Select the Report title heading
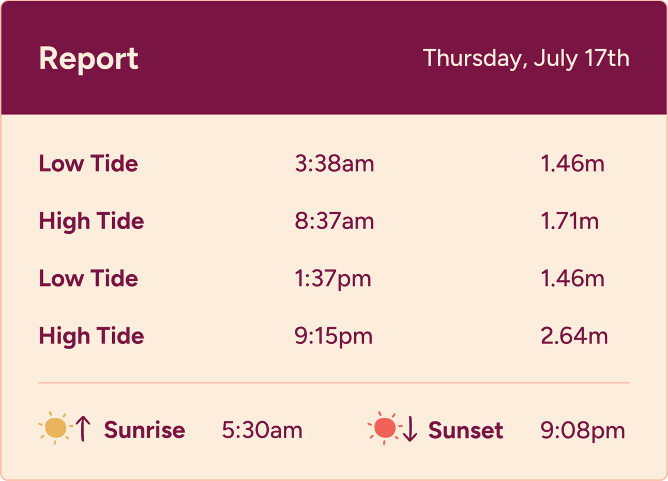 coord(88,58)
